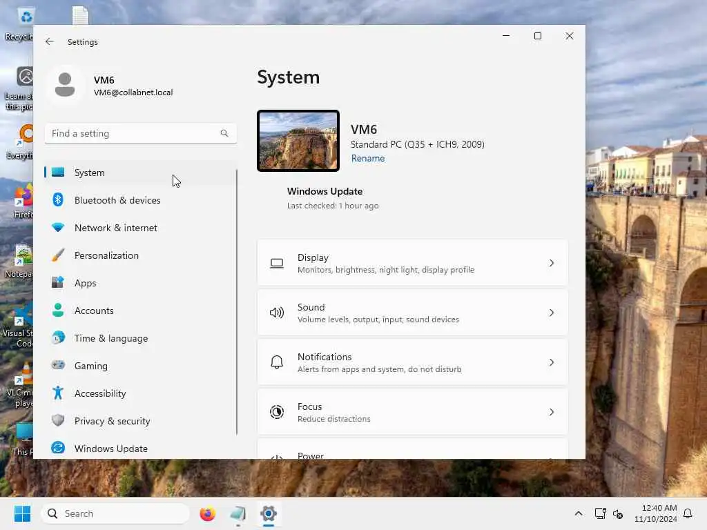Viewport: 707px width, 530px height.
Task: Expand the Focus settings chevron
Action: pyautogui.click(x=552, y=412)
